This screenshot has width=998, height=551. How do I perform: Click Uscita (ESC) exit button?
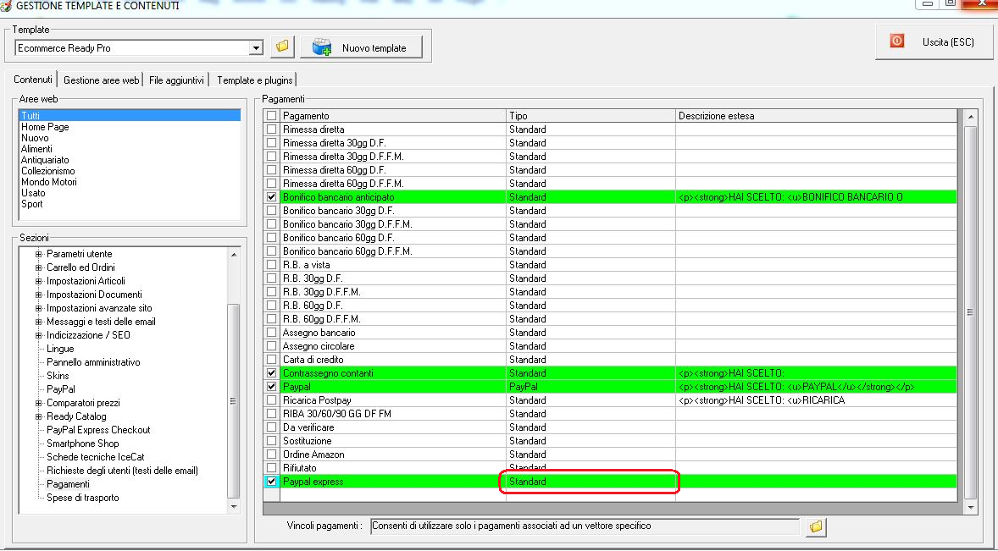click(934, 42)
